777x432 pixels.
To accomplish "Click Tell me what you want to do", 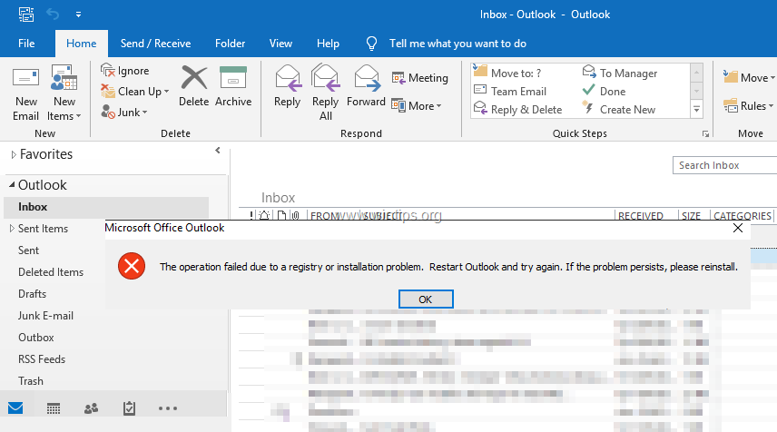I will click(x=457, y=44).
